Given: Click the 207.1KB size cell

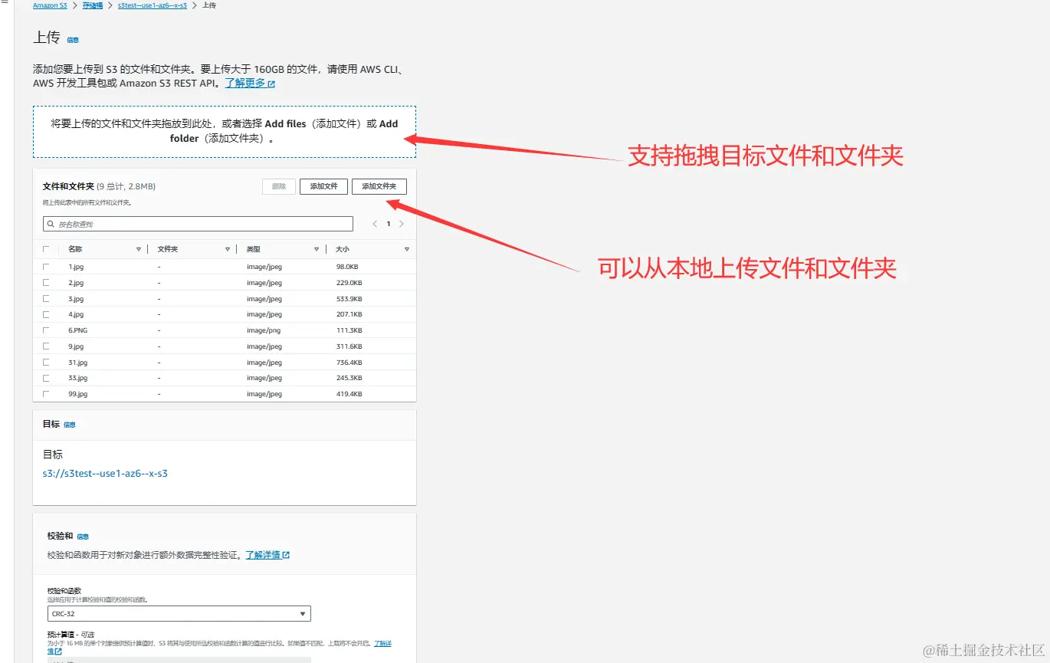Looking at the screenshot, I should (x=349, y=314).
